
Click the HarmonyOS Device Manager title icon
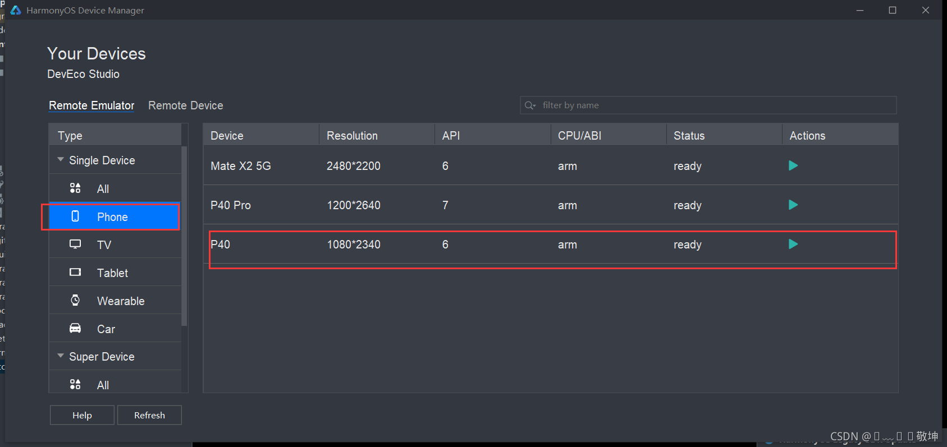tap(16, 10)
